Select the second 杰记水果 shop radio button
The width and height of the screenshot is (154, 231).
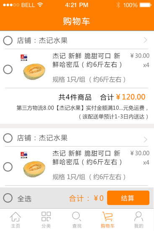(x=8, y=138)
